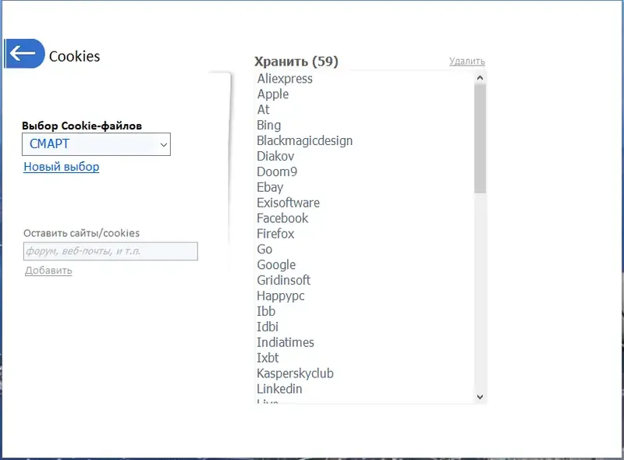Select Indiatimes in the list
The height and width of the screenshot is (460, 624).
(285, 342)
